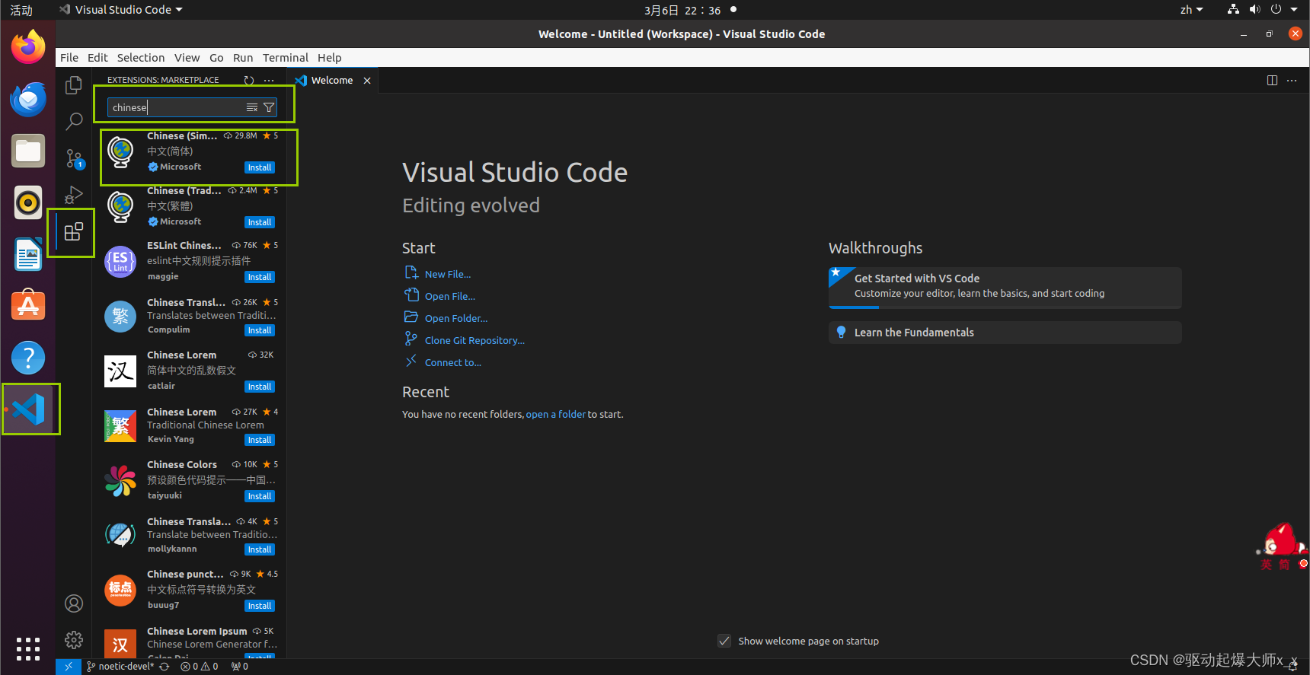Toggle Show welcome page on startup
This screenshot has width=1310, height=675.
pos(724,641)
